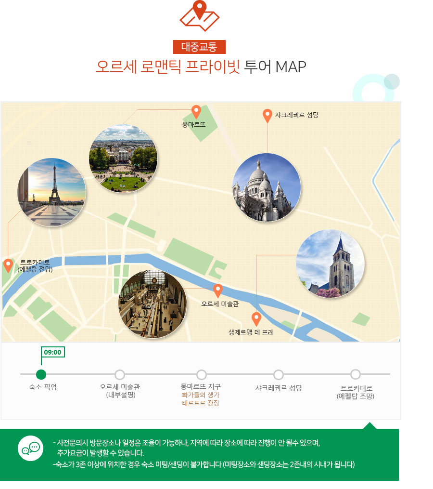Screen dimensions: 433x489
Task: Click 샤크레쾨르 성당 timeline label
Action: tap(279, 388)
